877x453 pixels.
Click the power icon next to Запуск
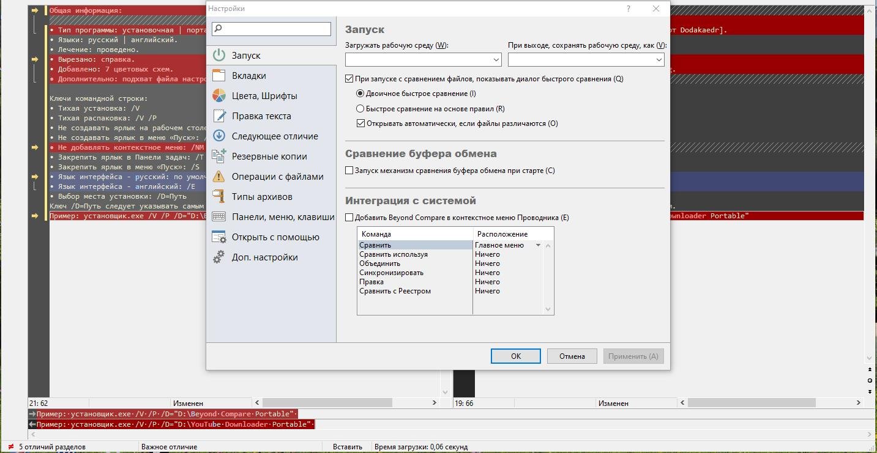pos(219,55)
